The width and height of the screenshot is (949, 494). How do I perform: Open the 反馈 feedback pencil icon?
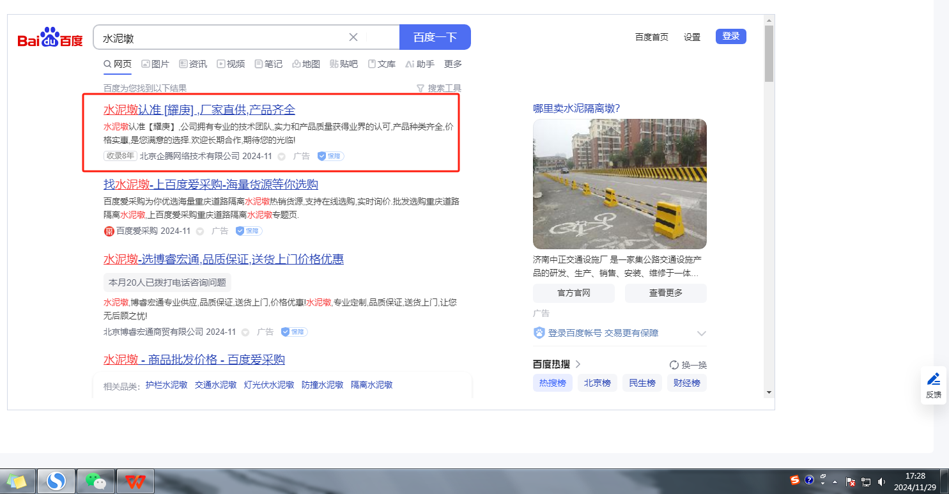[933, 378]
